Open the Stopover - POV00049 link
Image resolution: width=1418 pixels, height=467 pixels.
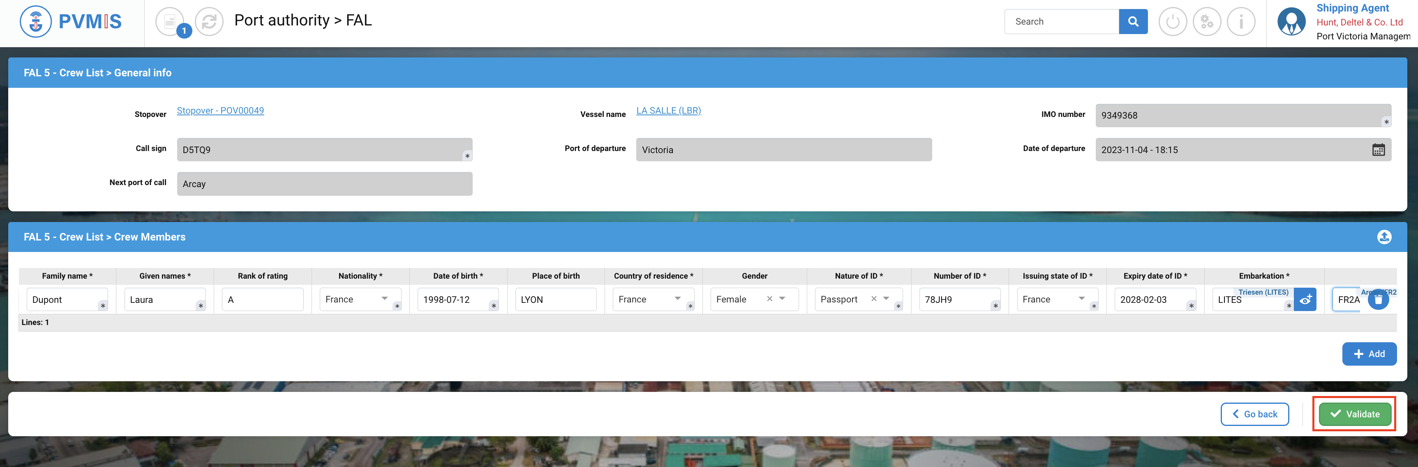(x=220, y=110)
